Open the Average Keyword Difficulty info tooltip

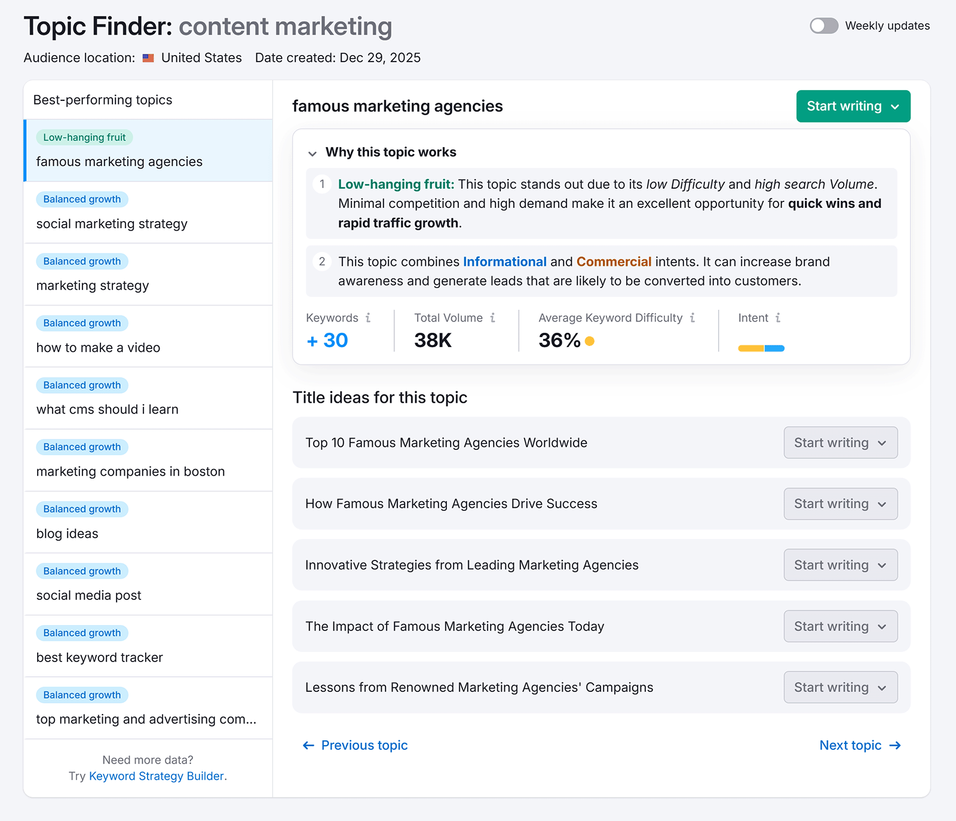tap(692, 318)
